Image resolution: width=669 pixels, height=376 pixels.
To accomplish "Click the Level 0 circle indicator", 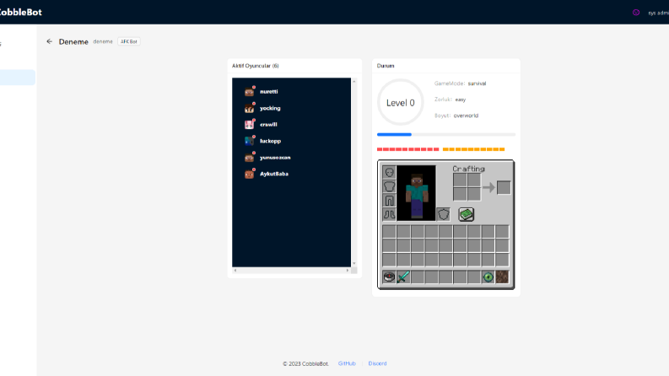I will tap(400, 102).
